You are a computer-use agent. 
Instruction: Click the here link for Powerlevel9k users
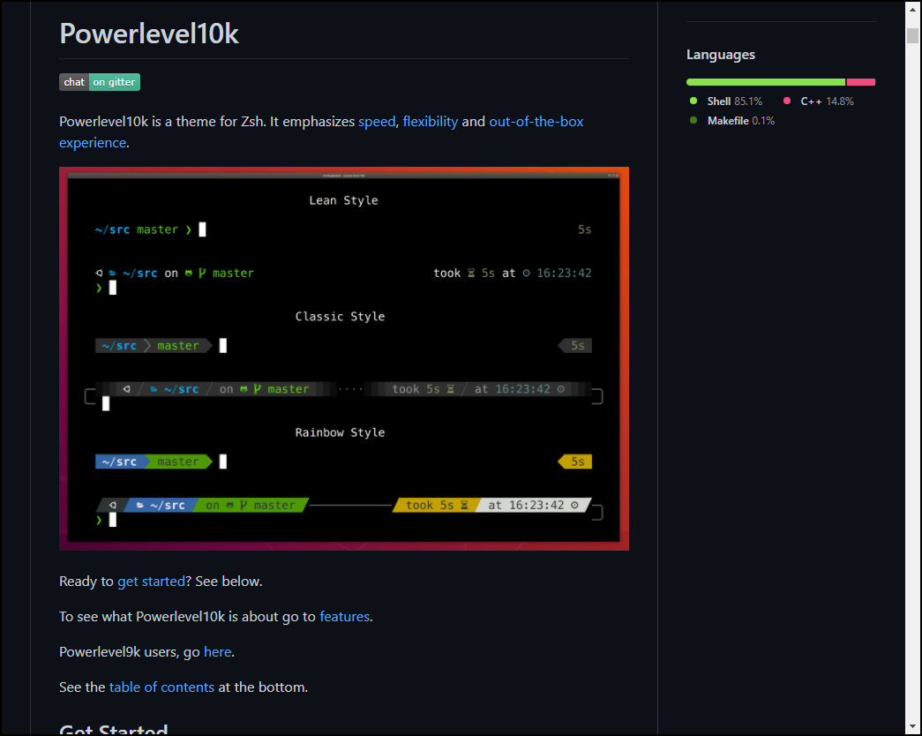point(218,652)
